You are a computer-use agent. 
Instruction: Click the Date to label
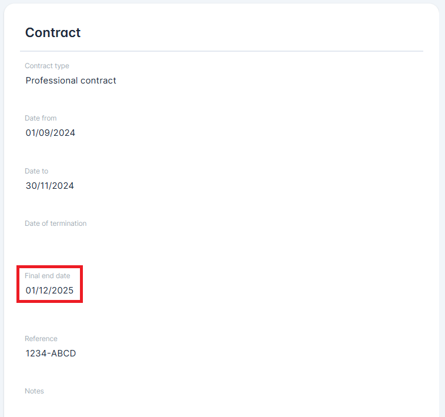pos(36,171)
